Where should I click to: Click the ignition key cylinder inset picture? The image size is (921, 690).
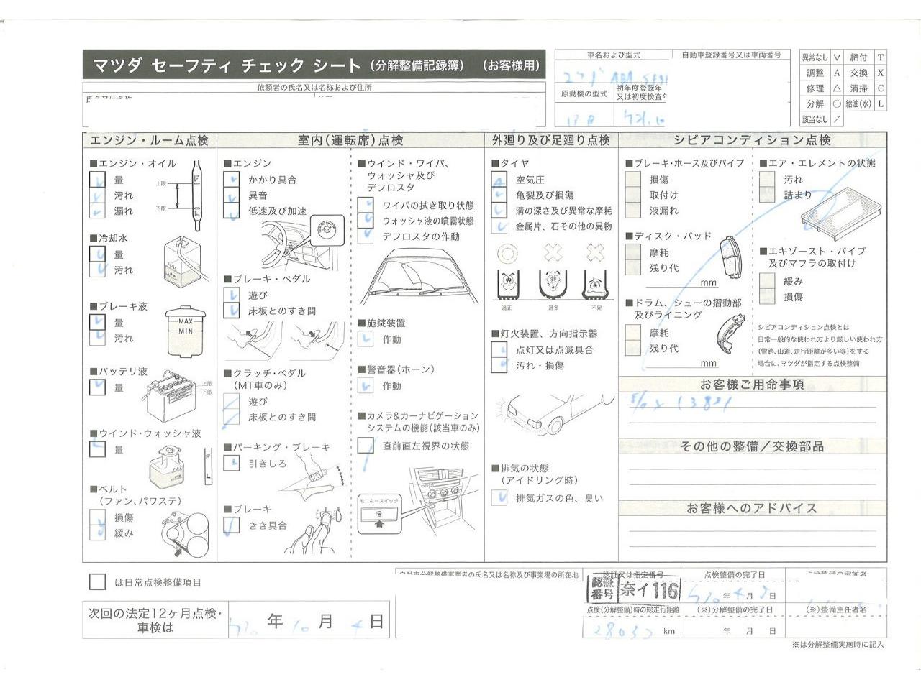[326, 231]
